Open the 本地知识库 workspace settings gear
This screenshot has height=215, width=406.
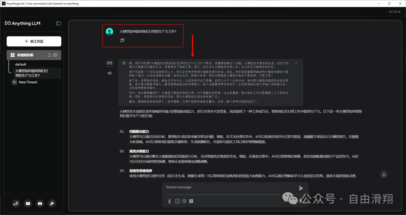coord(55,55)
